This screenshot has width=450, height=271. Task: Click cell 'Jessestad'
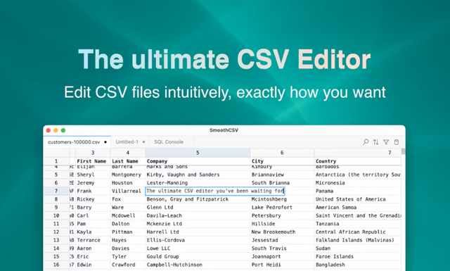pos(282,240)
